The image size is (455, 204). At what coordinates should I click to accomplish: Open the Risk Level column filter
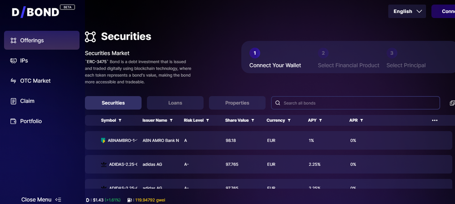coord(207,120)
